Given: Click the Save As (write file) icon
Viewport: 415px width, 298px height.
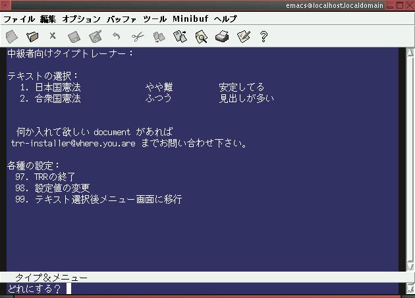Looking at the screenshot, I should 96,36.
